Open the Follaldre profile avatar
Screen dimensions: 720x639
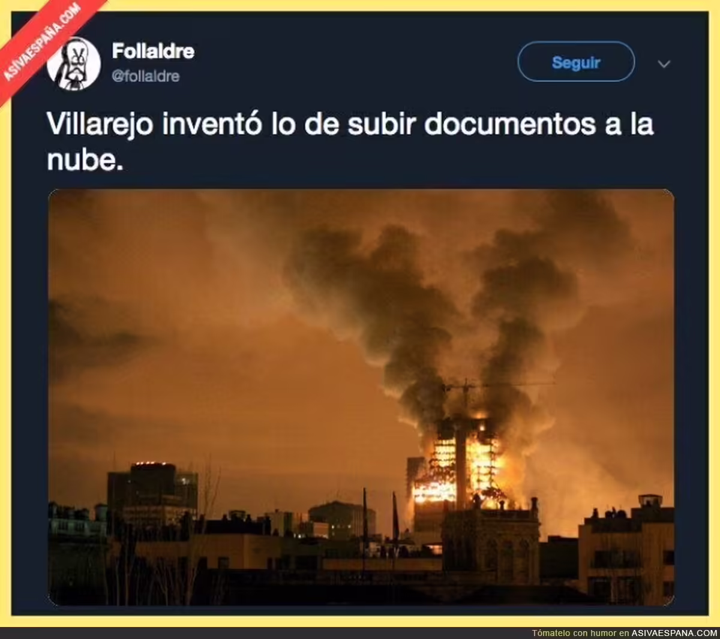pos(74,64)
